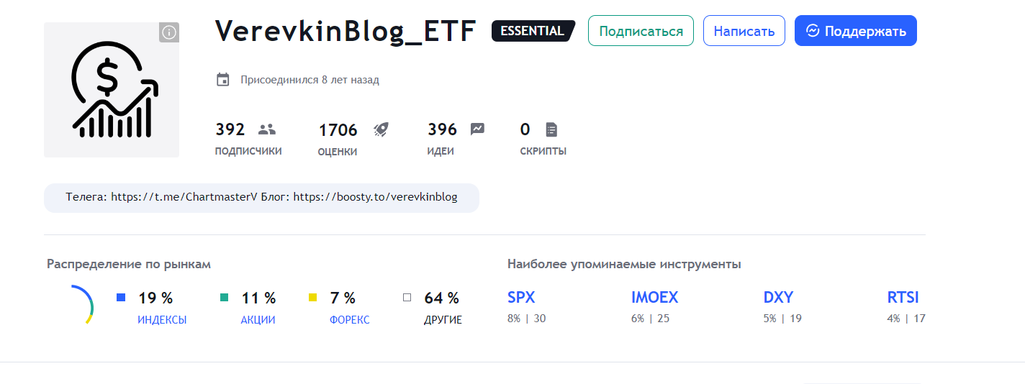Open the SPX symbol link

tap(521, 298)
